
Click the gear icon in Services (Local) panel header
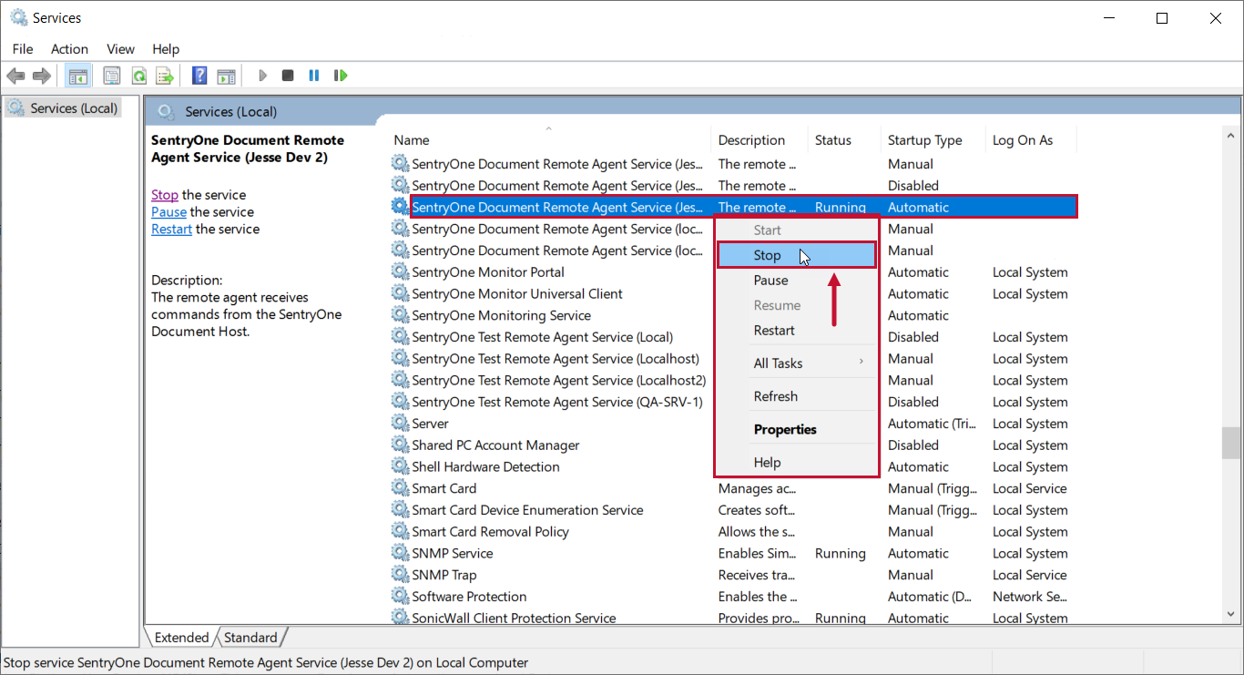coord(165,111)
